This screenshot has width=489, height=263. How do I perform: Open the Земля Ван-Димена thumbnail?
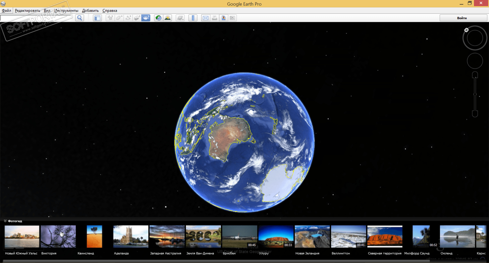click(203, 236)
